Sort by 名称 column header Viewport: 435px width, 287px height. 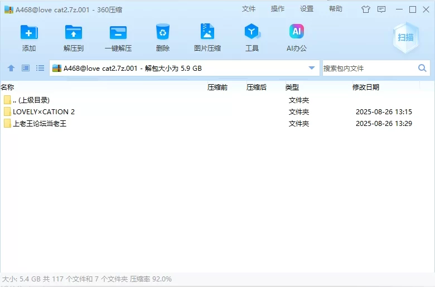tap(7, 87)
